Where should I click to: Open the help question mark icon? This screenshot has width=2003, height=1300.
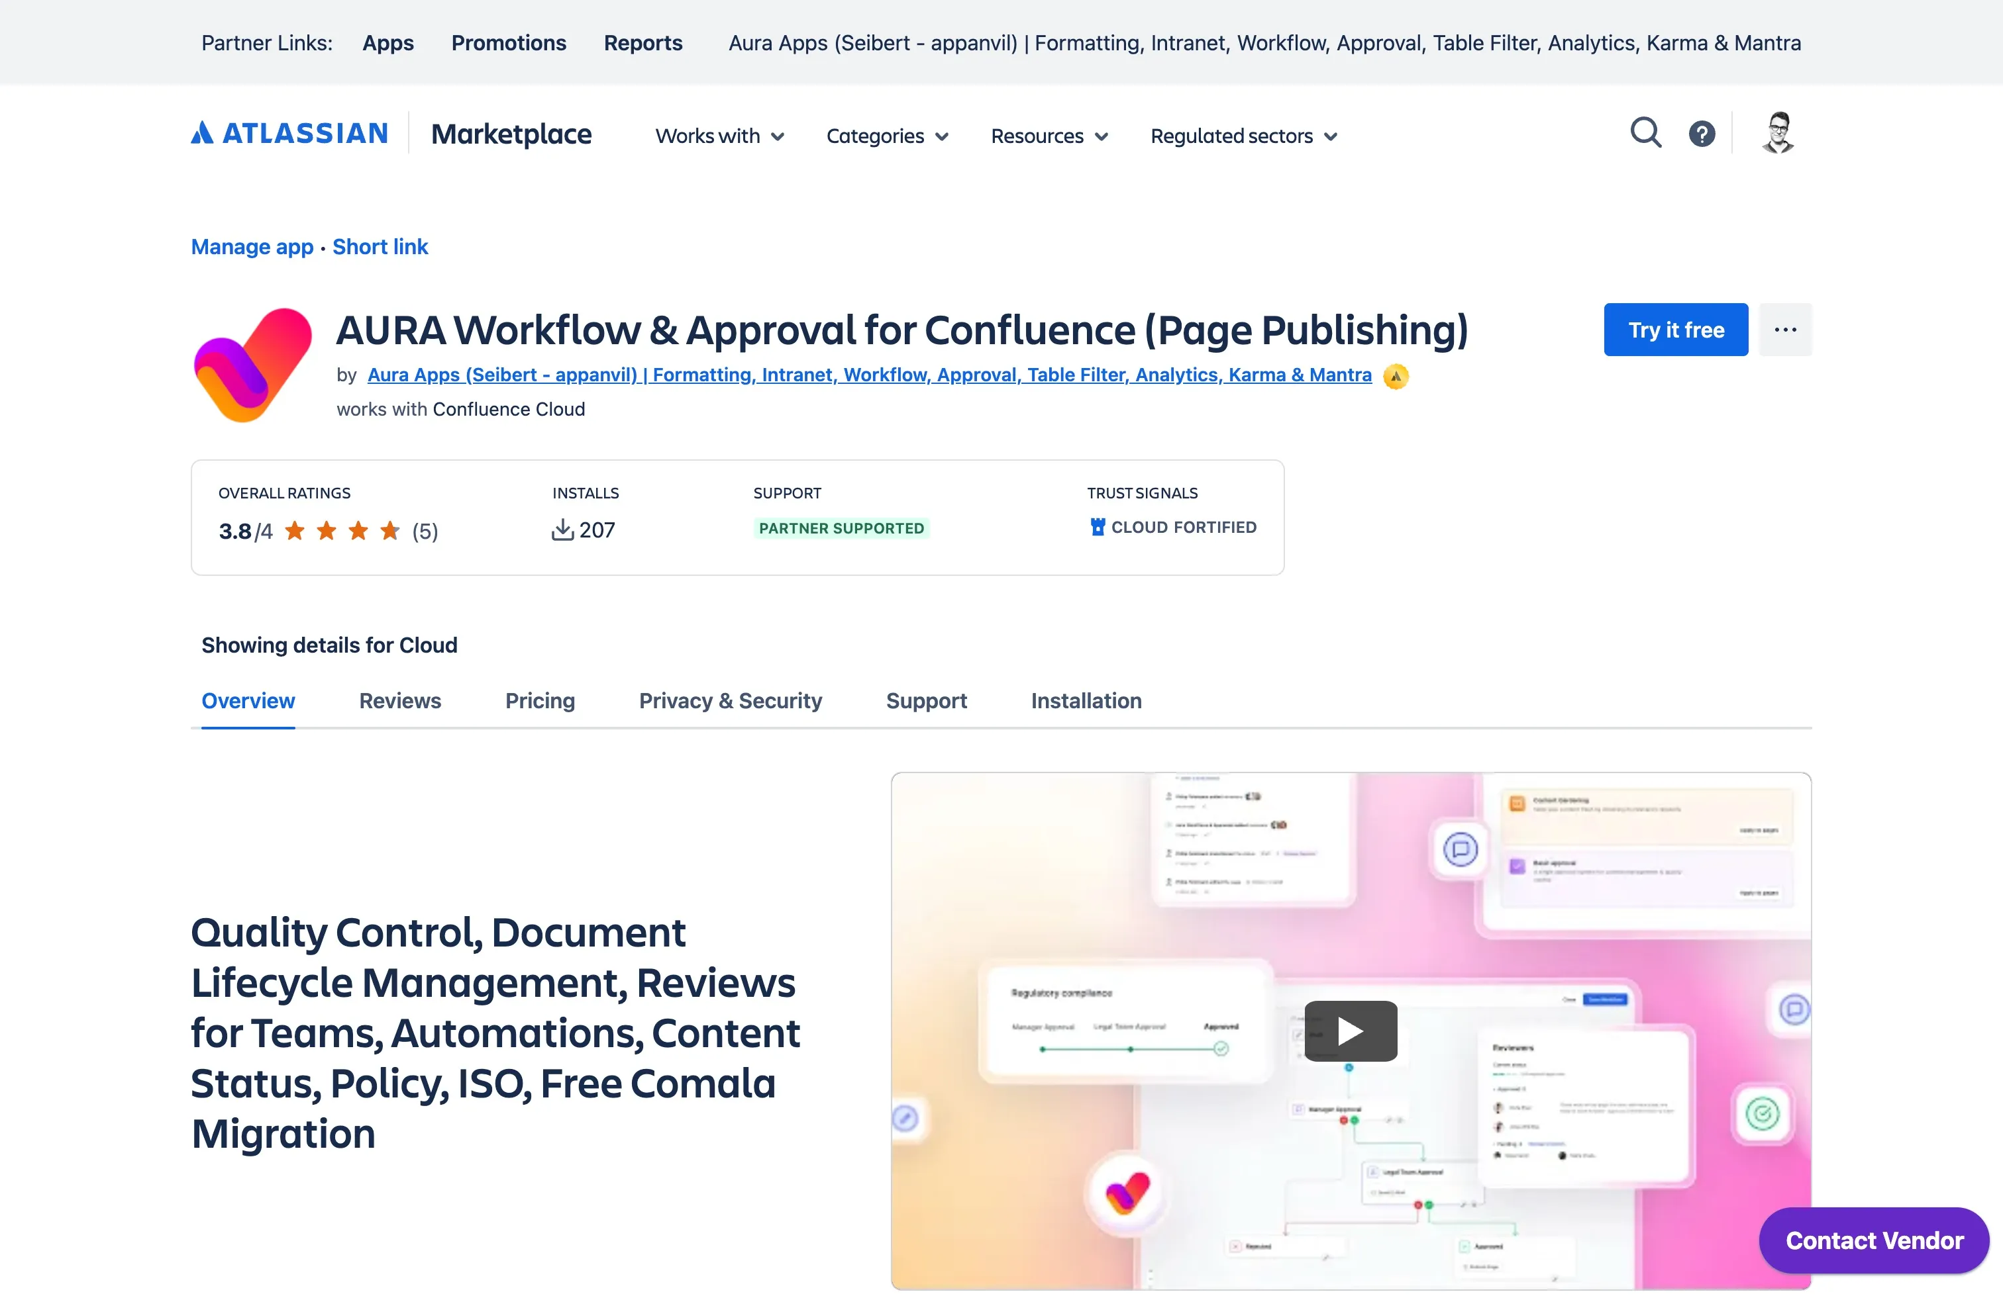pos(1702,134)
